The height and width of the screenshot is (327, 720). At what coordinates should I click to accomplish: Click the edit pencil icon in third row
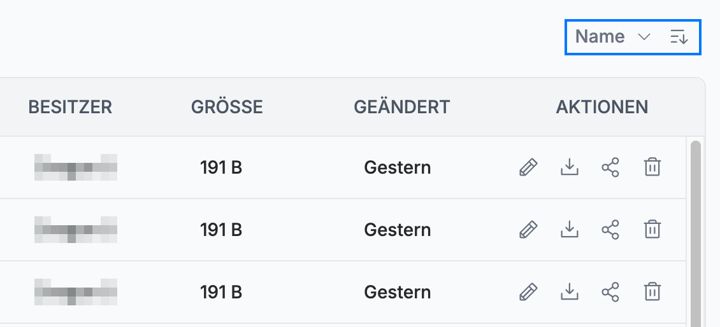(528, 291)
